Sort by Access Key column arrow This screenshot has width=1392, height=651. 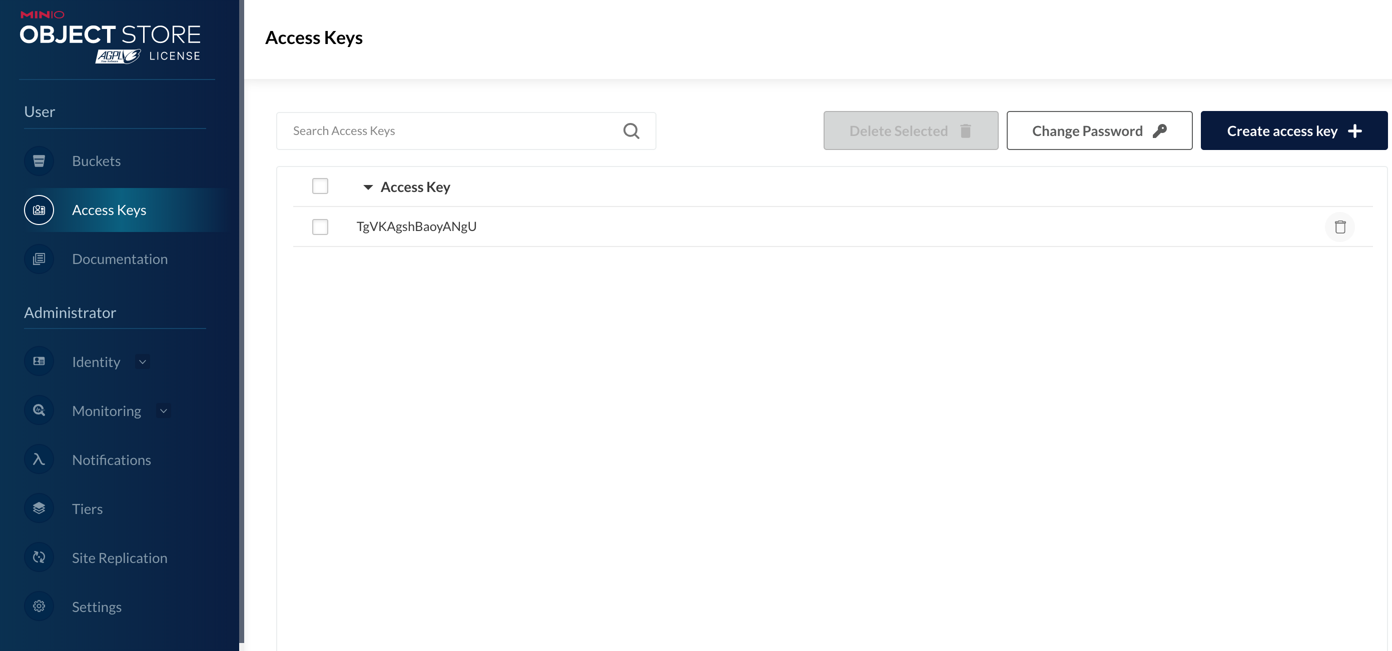click(x=368, y=187)
